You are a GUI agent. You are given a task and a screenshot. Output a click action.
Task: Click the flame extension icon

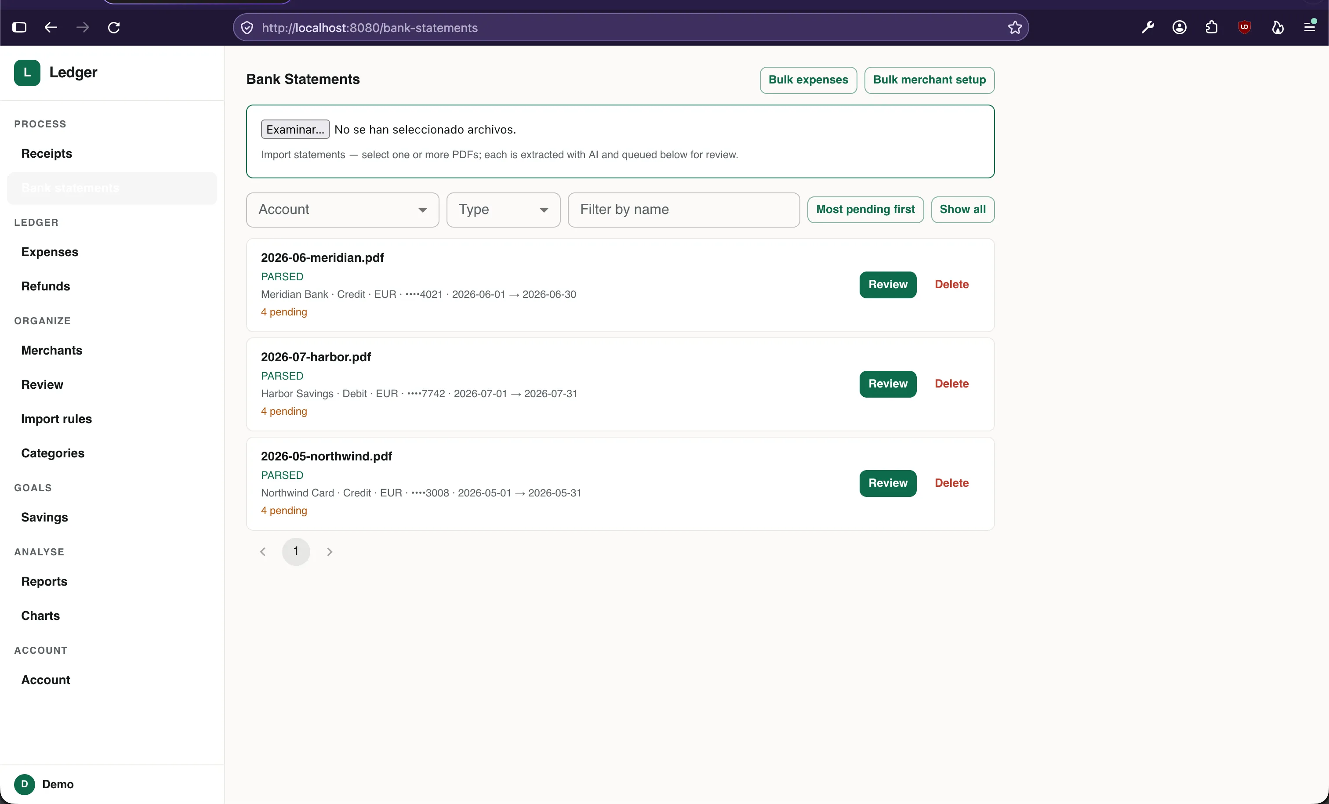[x=1277, y=28]
